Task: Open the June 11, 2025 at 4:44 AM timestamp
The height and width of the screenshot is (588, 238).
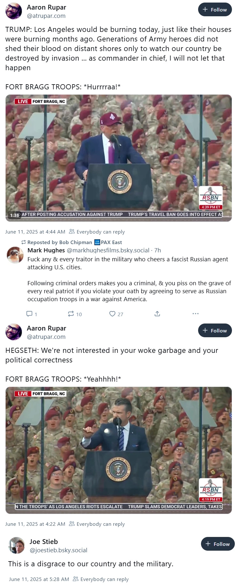Action: click(x=35, y=232)
